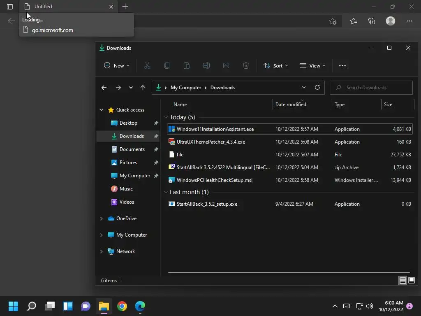
Task: Click the Search Downloads field
Action: [371, 88]
